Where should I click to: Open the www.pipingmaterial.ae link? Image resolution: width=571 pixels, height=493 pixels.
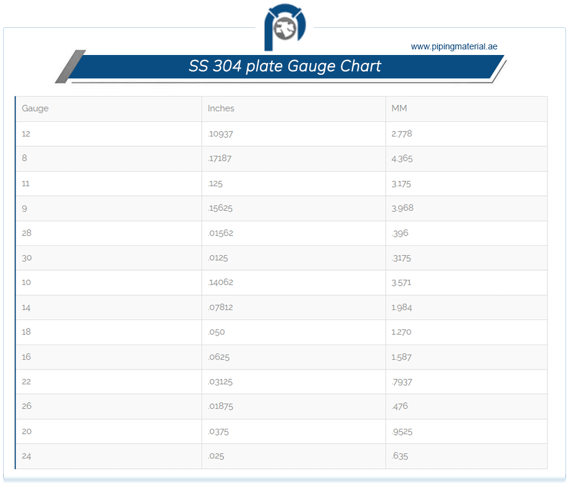coord(454,46)
